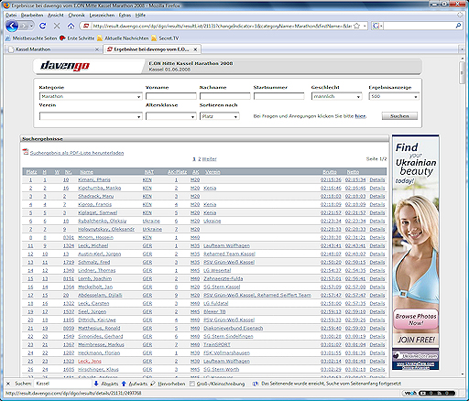Click into the Nachname input field
The image size is (469, 401).
coord(225,96)
